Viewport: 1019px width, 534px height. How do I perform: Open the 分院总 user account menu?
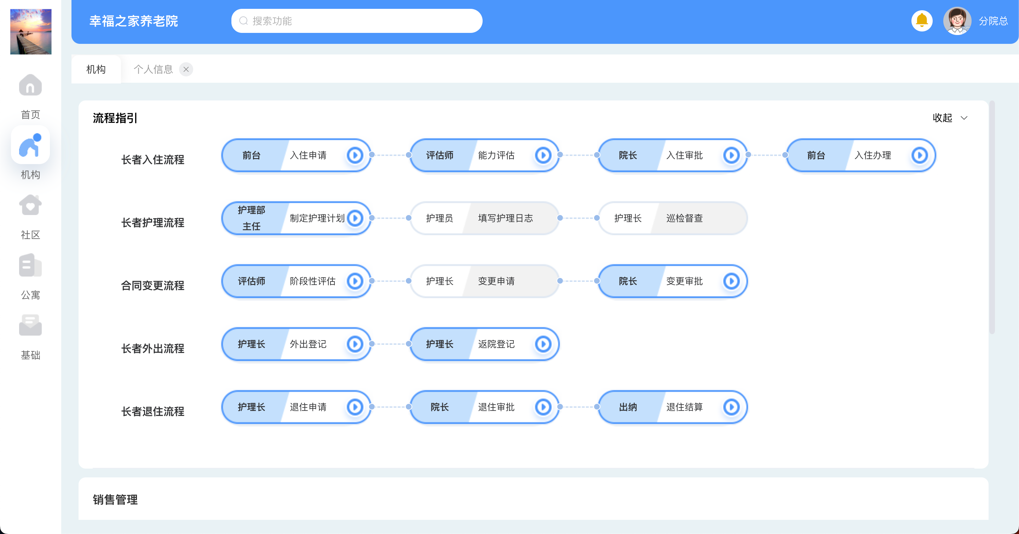pyautogui.click(x=993, y=21)
